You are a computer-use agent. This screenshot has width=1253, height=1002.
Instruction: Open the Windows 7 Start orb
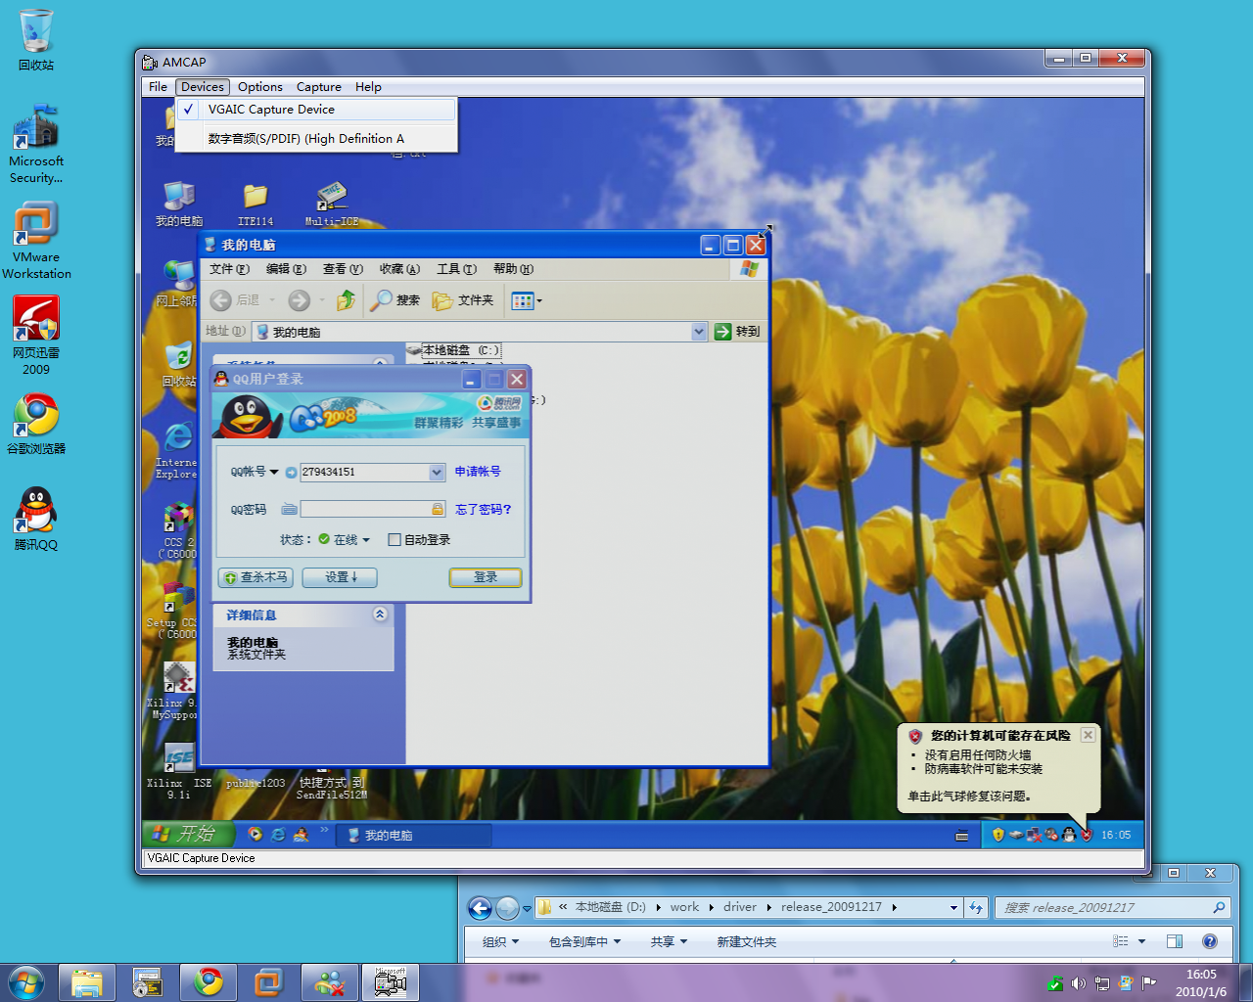point(26,982)
